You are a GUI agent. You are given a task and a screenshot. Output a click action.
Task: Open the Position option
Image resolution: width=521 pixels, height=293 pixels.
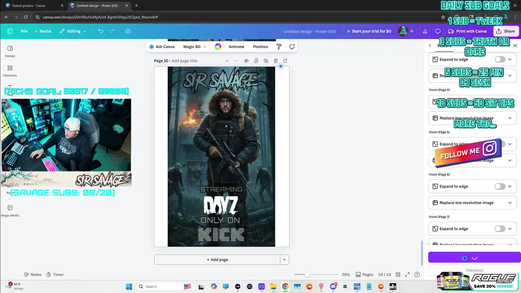click(260, 47)
